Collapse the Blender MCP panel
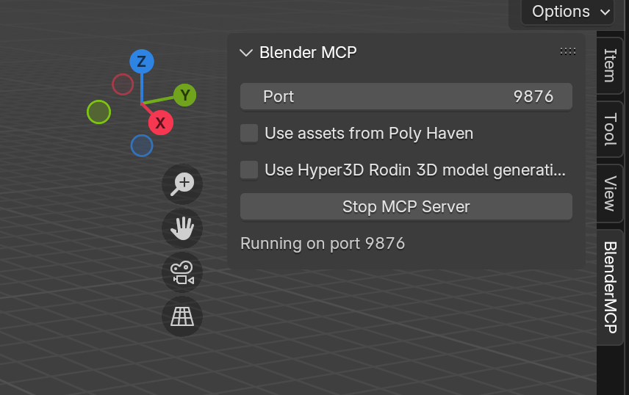This screenshot has width=629, height=395. tap(246, 53)
